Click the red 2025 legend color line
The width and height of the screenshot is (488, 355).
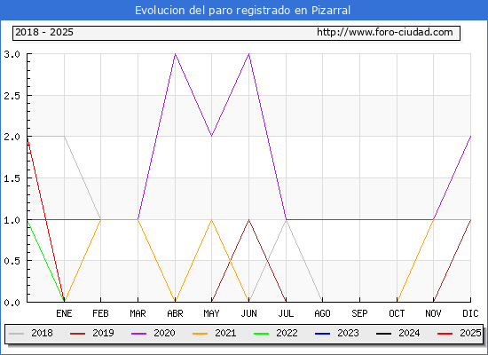click(x=445, y=334)
